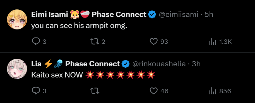The width and height of the screenshot is (255, 103).
Task: Open Eimi Isami's profile avatar
Action: (x=17, y=19)
